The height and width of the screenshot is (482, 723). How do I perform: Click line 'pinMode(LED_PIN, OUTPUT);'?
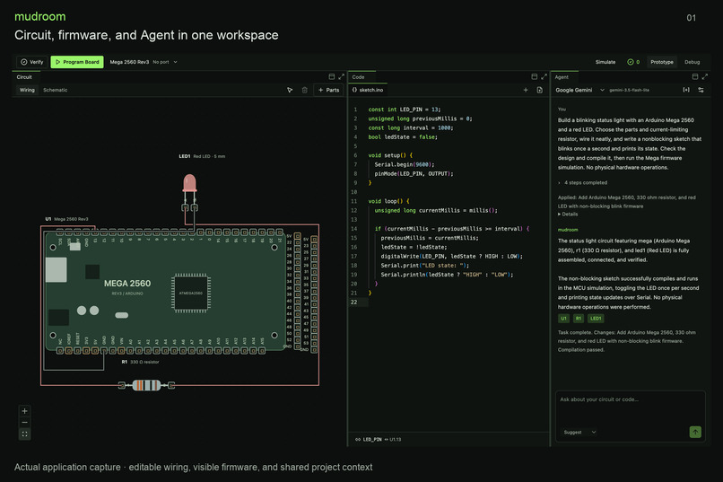pyautogui.click(x=414, y=174)
